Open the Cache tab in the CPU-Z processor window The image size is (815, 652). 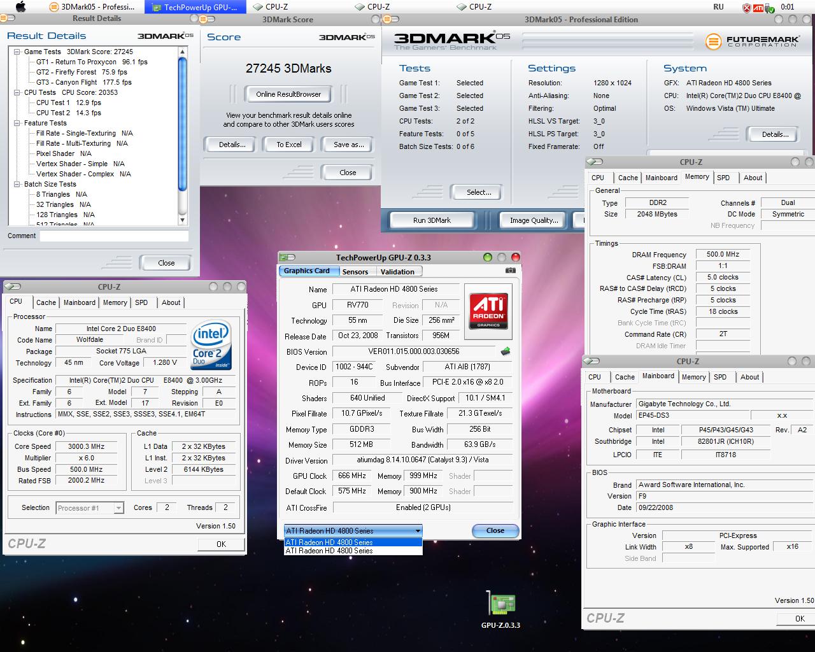(46, 302)
